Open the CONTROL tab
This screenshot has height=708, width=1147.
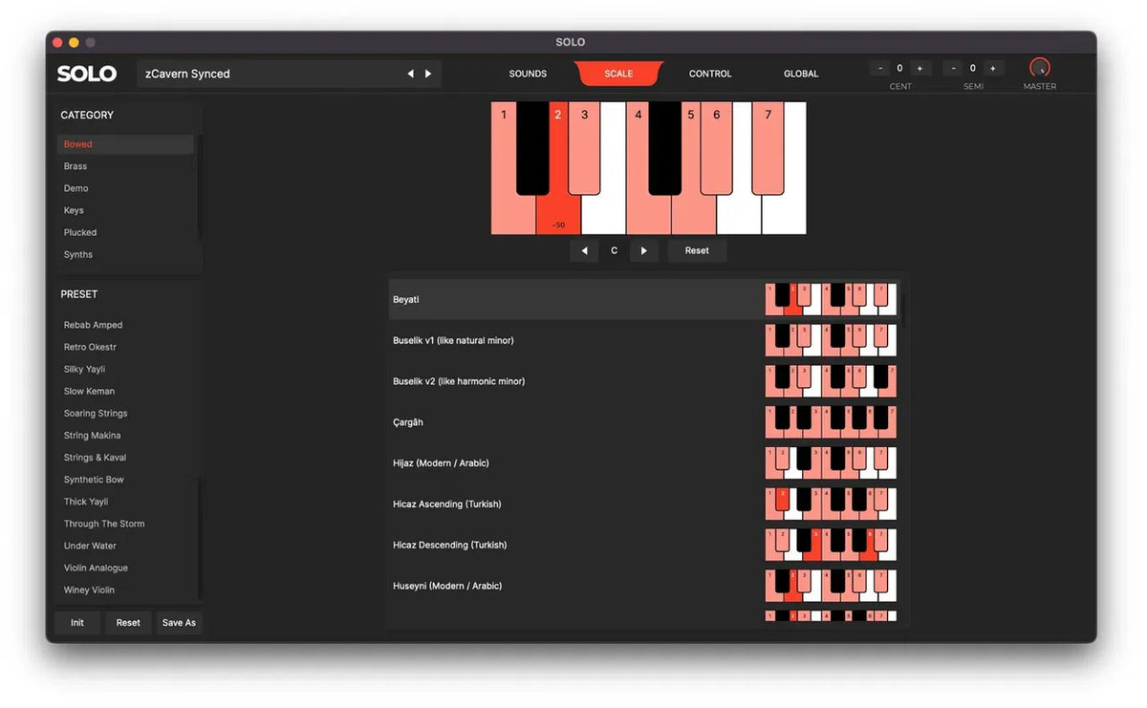click(710, 74)
